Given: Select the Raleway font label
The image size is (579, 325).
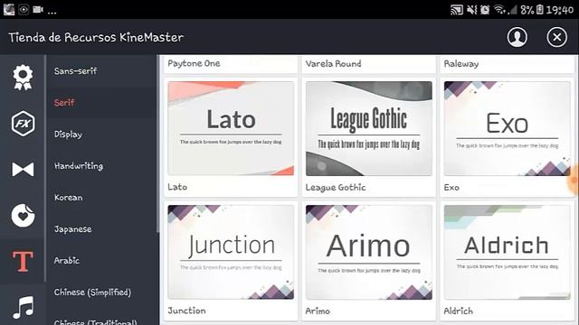Looking at the screenshot, I should (x=461, y=64).
